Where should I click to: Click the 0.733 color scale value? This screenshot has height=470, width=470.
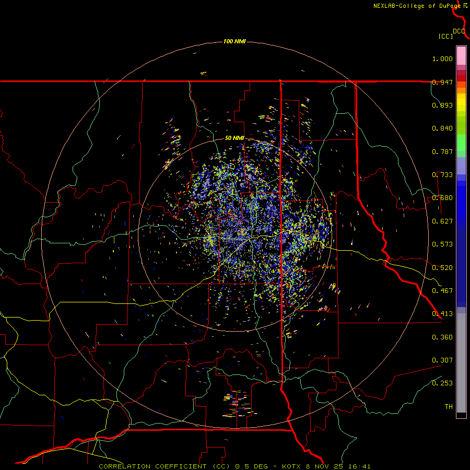pyautogui.click(x=442, y=175)
